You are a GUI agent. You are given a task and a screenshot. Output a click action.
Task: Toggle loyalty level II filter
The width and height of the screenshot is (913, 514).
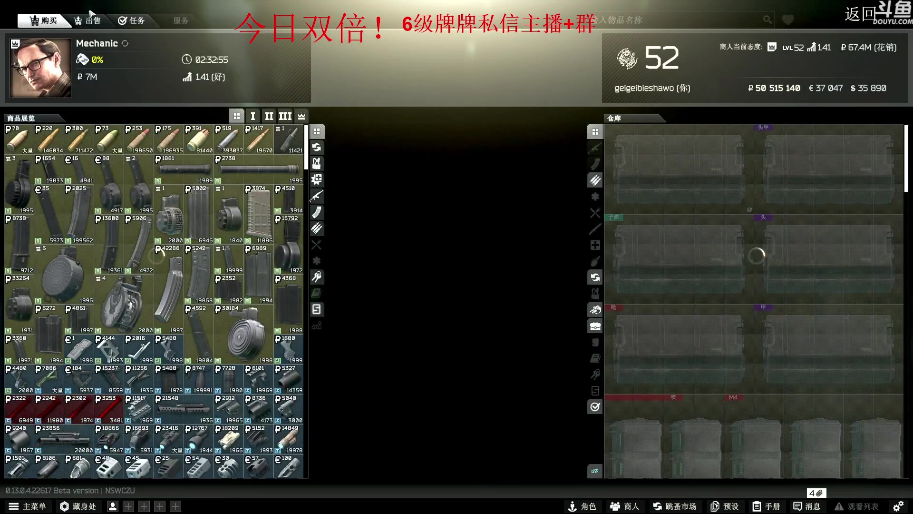(x=269, y=116)
